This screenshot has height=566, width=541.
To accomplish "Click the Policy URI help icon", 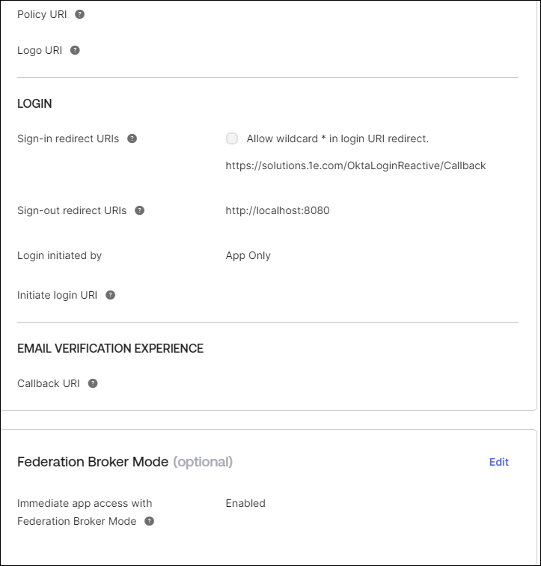I will (80, 14).
